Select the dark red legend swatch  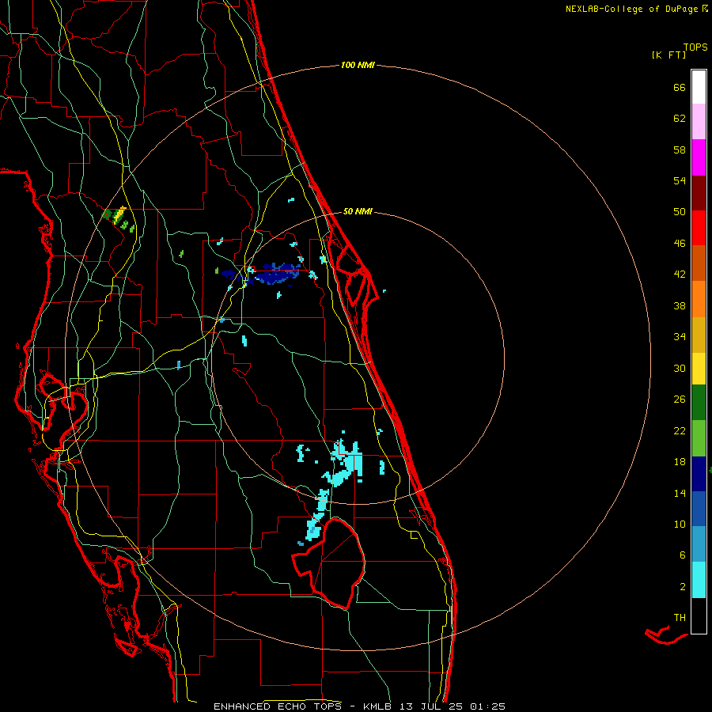pyautogui.click(x=699, y=193)
